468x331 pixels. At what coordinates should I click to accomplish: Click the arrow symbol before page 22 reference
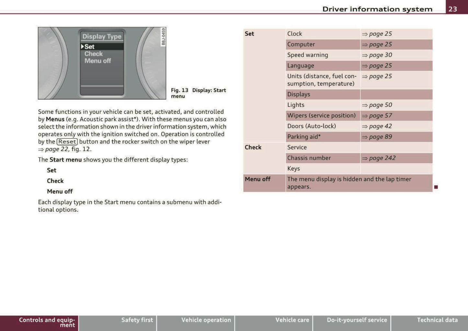pos(41,149)
